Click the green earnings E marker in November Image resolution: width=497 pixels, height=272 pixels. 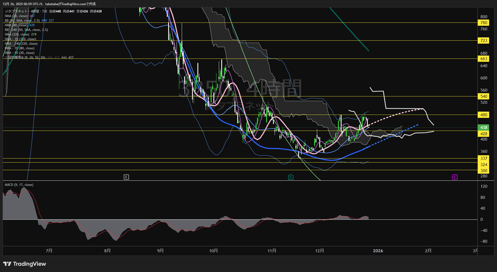[x=291, y=177]
